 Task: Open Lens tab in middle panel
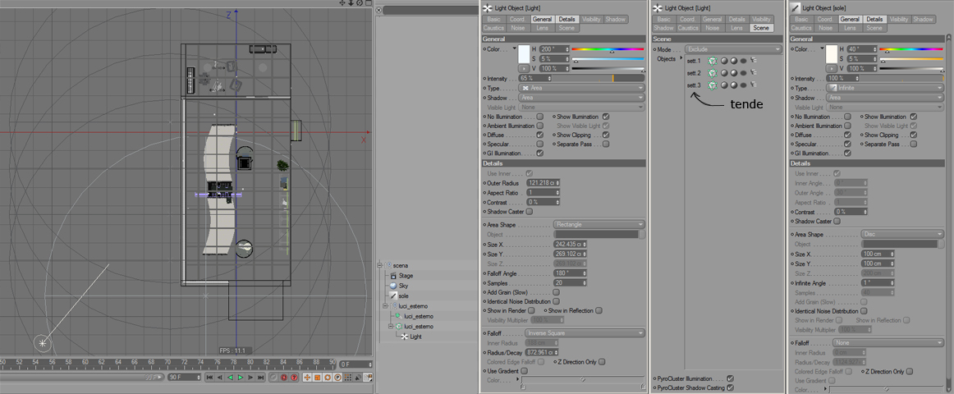[736, 28]
